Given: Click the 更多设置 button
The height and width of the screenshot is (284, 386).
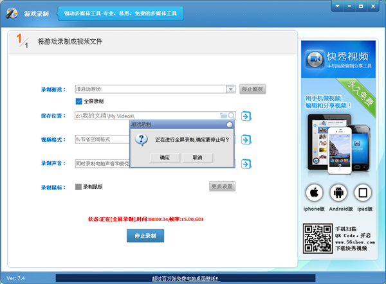Looking at the screenshot, I should pyautogui.click(x=222, y=186).
